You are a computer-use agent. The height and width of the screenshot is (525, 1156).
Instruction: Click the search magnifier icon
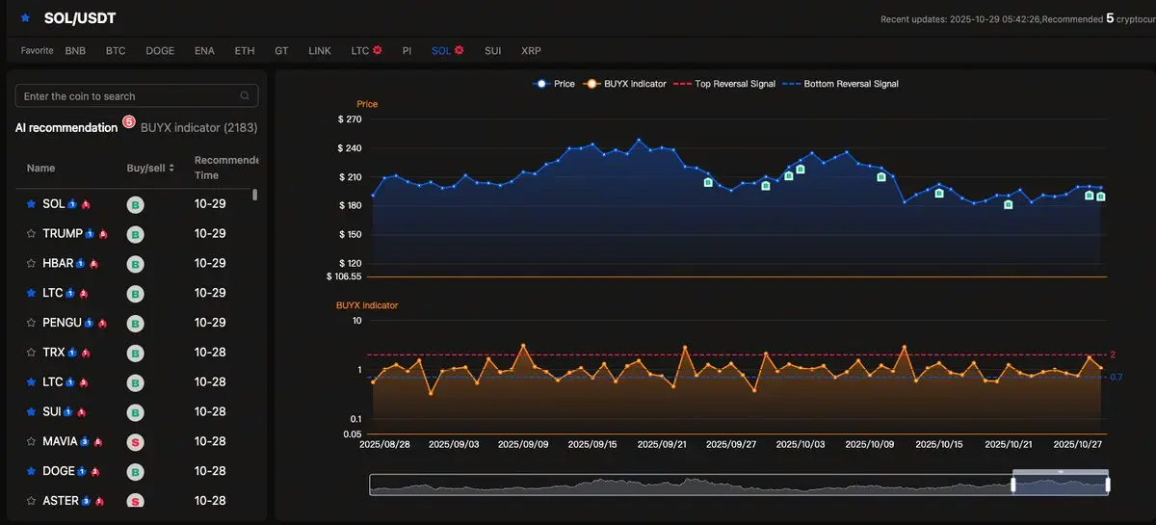point(245,96)
